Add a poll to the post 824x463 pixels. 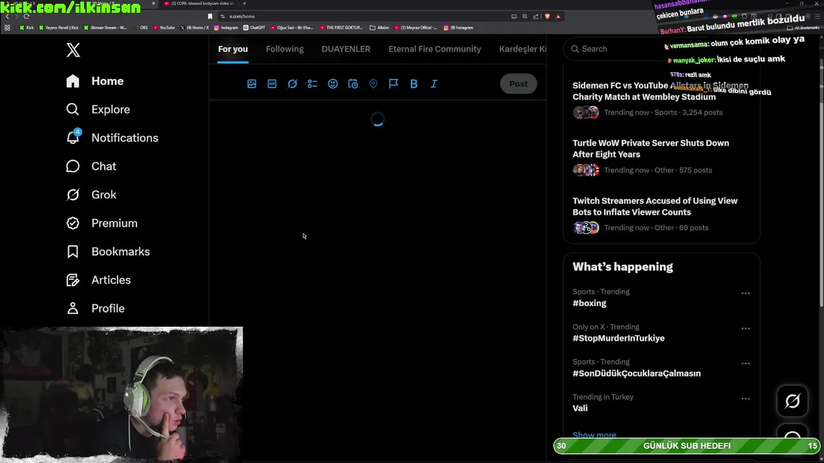(x=312, y=84)
